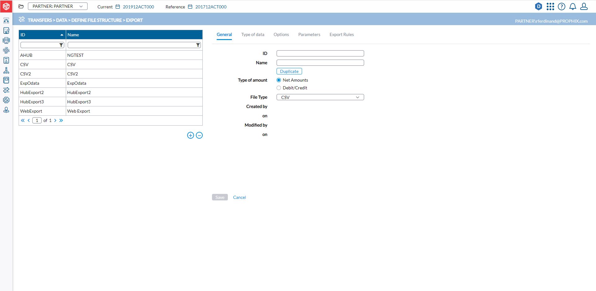Open the hierarchy tree sidebar icon
This screenshot has width=596, height=291.
pos(6,70)
